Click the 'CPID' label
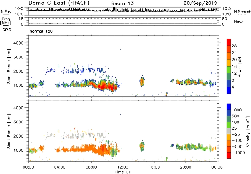Viewport: 251px width, 174px height. (x=7, y=30)
